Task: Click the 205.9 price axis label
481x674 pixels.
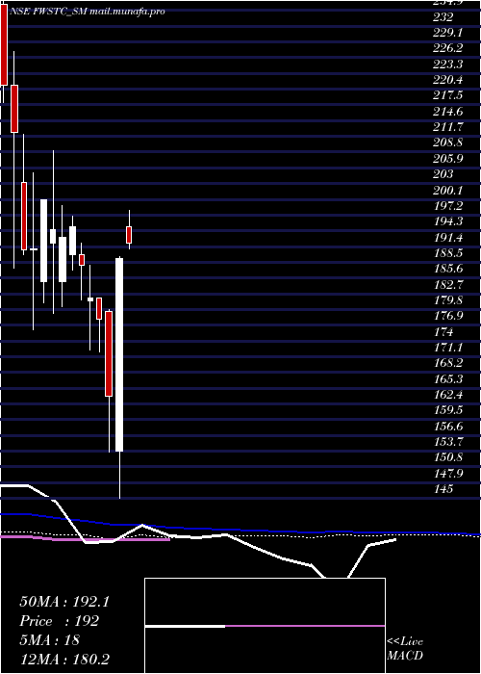Action: click(x=447, y=159)
